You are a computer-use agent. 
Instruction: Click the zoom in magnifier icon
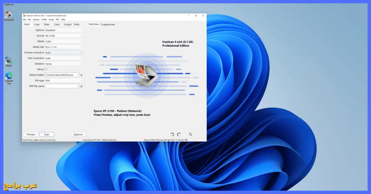[190, 134]
